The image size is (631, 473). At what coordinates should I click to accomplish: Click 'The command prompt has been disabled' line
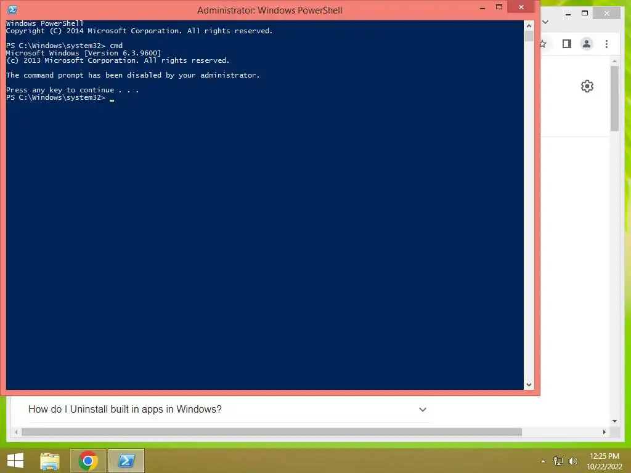click(x=133, y=75)
